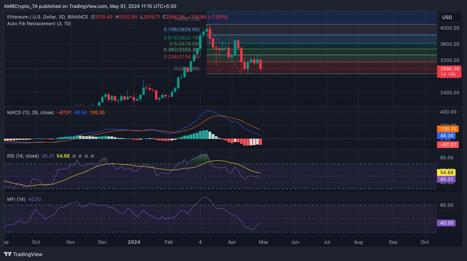Open the USD currency selector
This screenshot has width=467, height=261.
(450, 17)
